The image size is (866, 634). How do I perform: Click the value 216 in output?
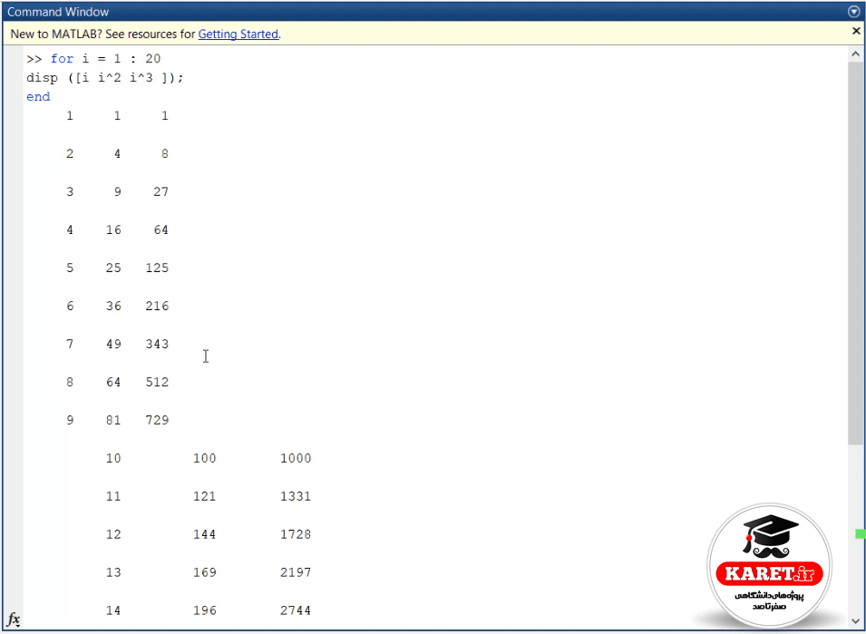click(x=158, y=306)
